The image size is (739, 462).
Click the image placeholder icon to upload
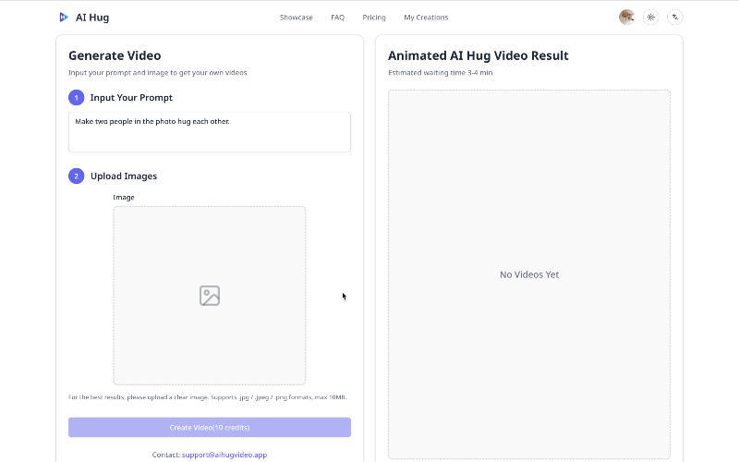[x=210, y=296]
